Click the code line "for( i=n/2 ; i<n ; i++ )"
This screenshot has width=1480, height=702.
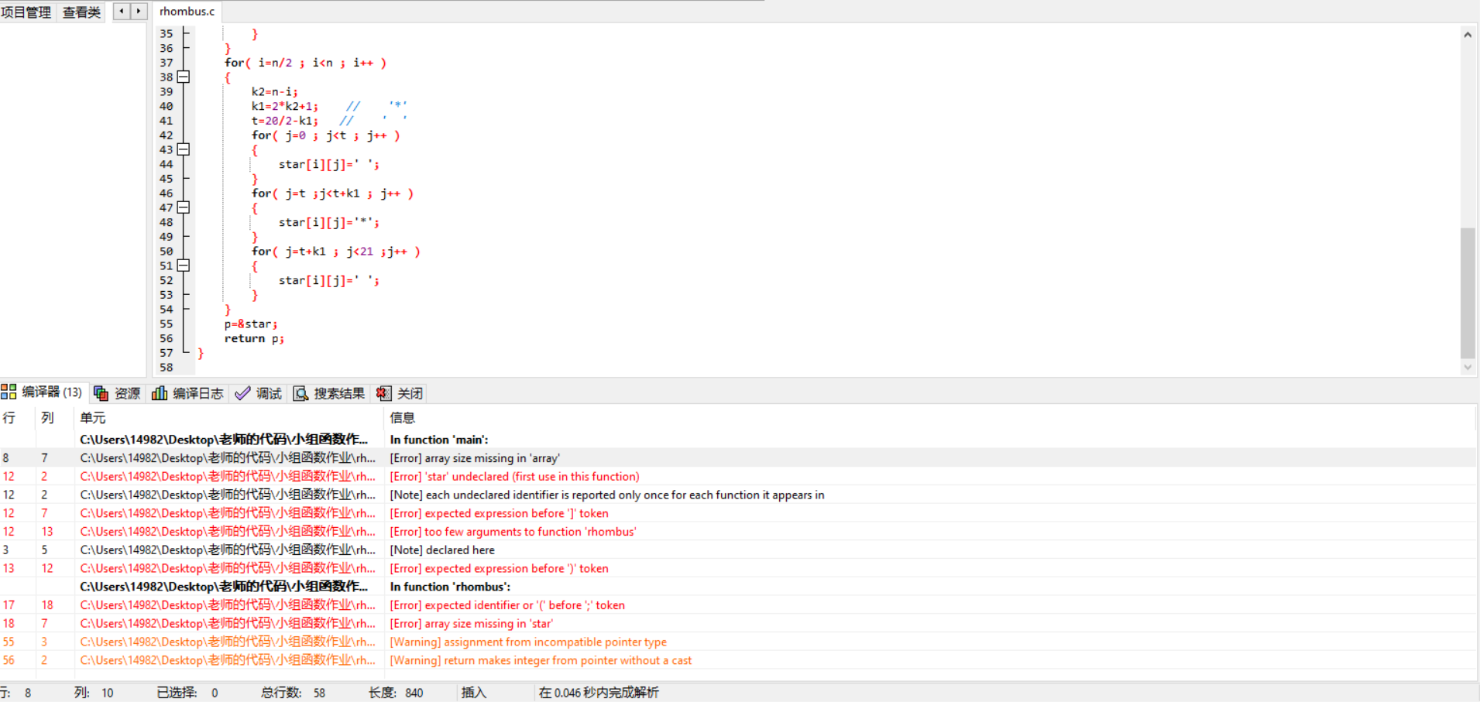[x=305, y=63]
